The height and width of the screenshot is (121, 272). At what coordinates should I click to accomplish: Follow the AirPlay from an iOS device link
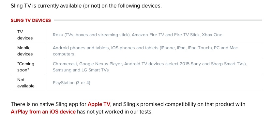point(43,112)
